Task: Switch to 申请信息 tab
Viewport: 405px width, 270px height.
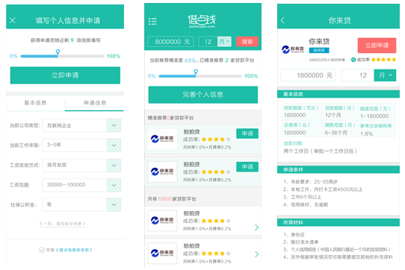Action: click(95, 103)
